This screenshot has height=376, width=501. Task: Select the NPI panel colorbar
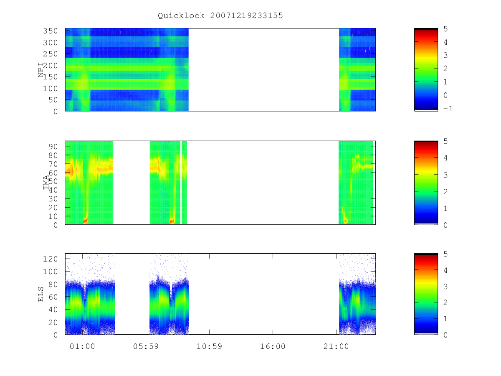(426, 70)
